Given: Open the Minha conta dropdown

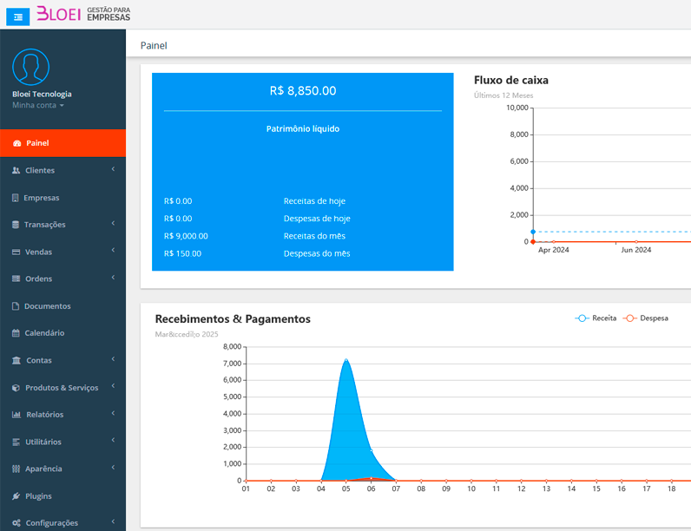Looking at the screenshot, I should (38, 105).
